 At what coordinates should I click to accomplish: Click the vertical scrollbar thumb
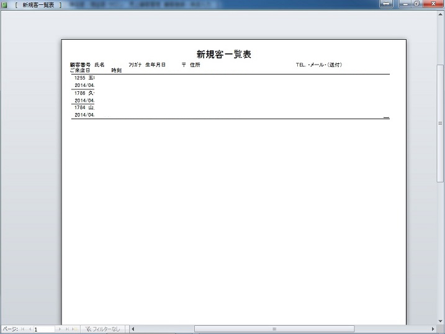point(440,124)
